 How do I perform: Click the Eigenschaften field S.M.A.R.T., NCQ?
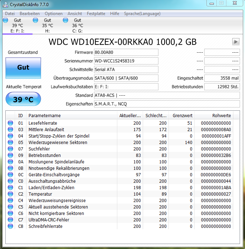point(167,104)
